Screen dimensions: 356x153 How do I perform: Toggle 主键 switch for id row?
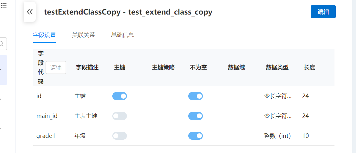(120, 96)
